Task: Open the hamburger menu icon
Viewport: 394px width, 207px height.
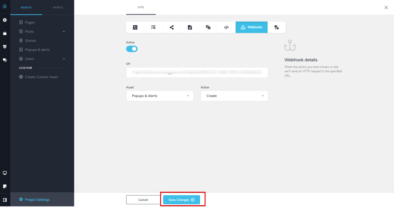Action: (x=5, y=7)
